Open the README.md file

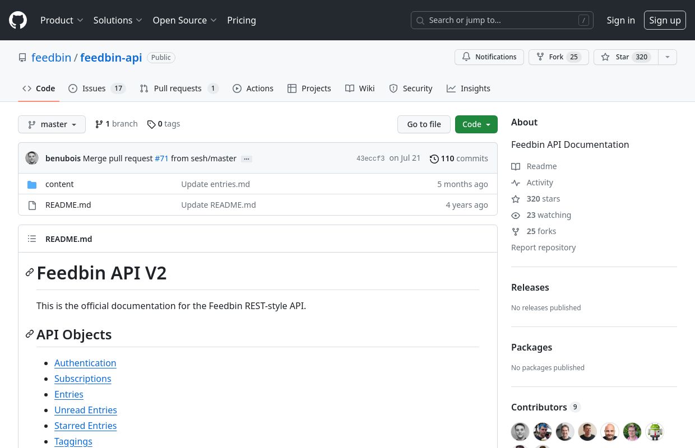[x=68, y=205]
